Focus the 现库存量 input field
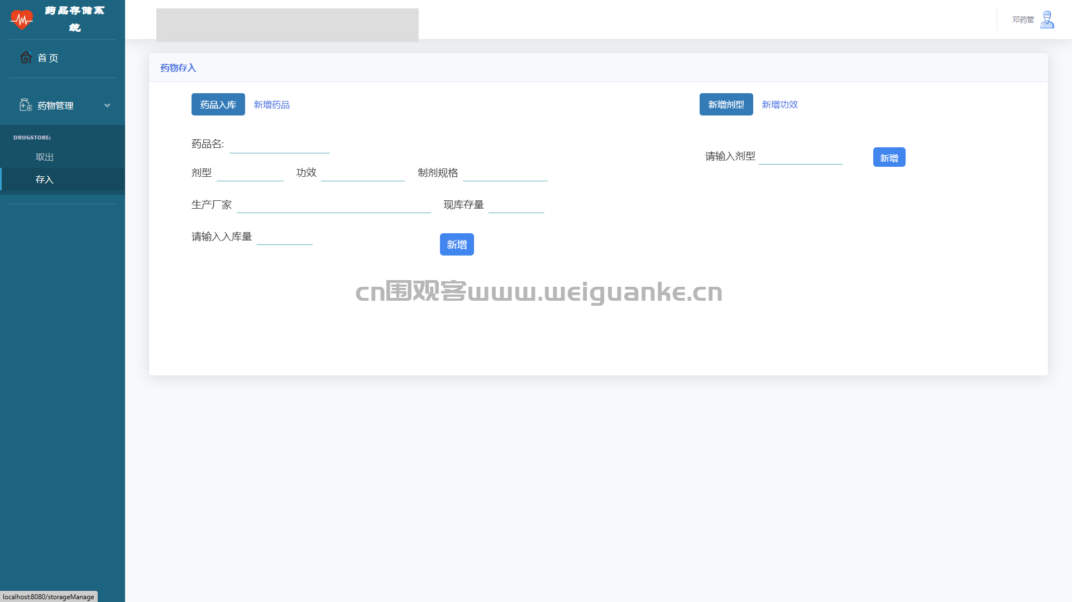The width and height of the screenshot is (1072, 602). tap(516, 205)
